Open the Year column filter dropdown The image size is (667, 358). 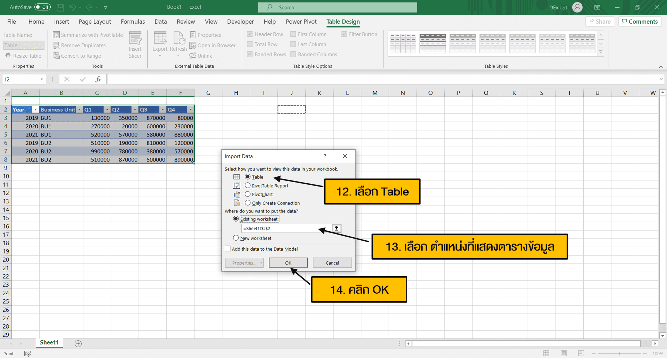tap(35, 109)
